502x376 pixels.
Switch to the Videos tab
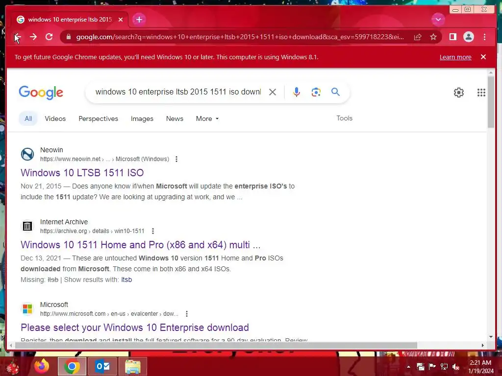(x=55, y=118)
